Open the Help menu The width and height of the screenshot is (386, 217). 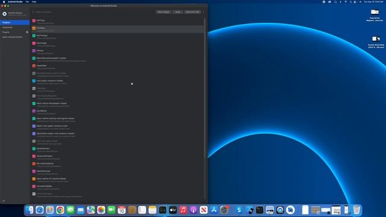pos(34,2)
